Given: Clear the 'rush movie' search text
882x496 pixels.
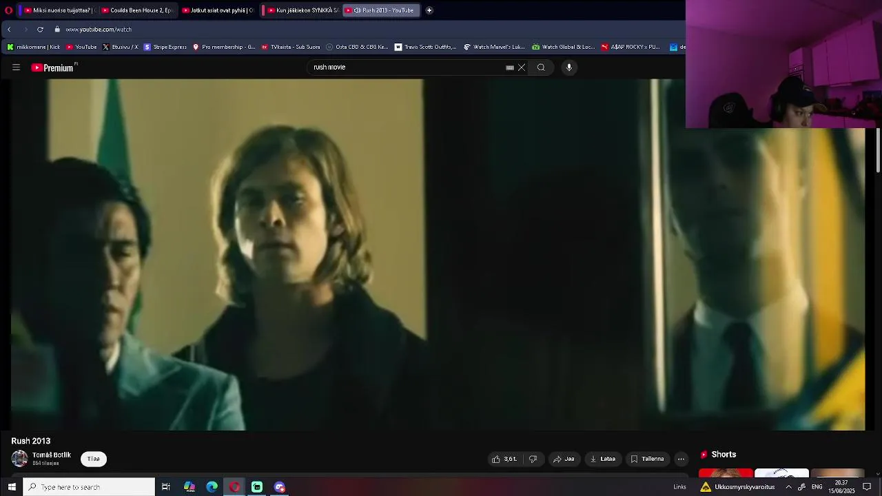Looking at the screenshot, I should (522, 68).
